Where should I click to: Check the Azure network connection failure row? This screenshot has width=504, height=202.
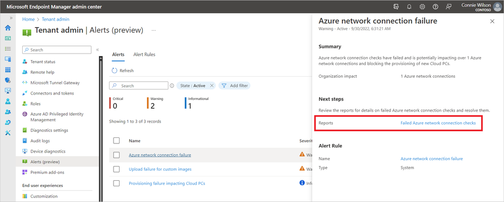coord(117,155)
